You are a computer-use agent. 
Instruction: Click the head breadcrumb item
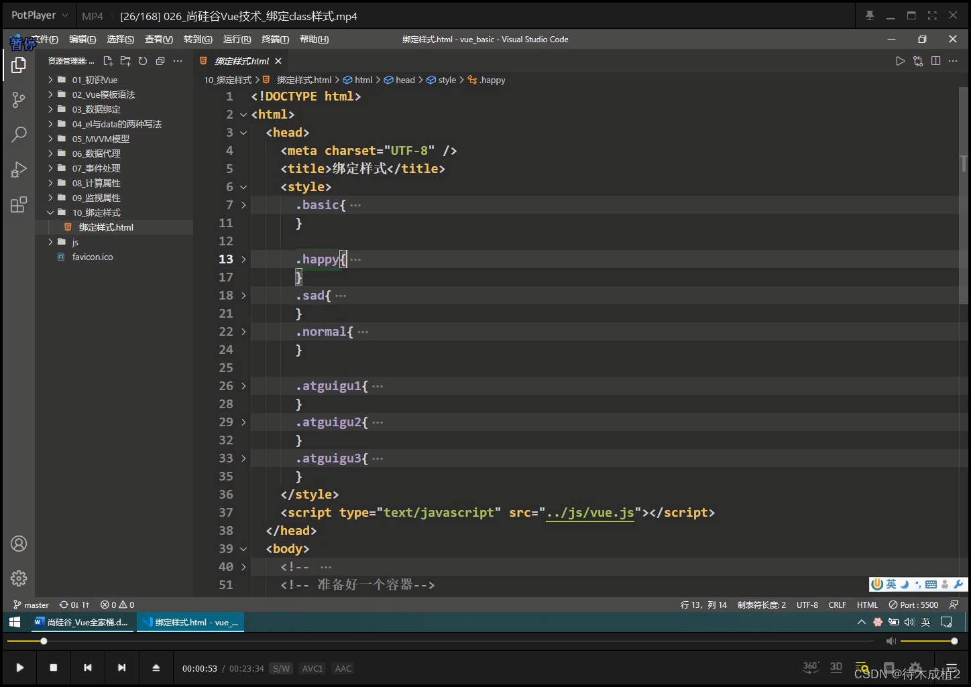[400, 80]
